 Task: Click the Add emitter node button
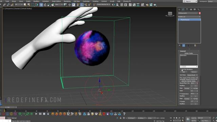[183, 72]
